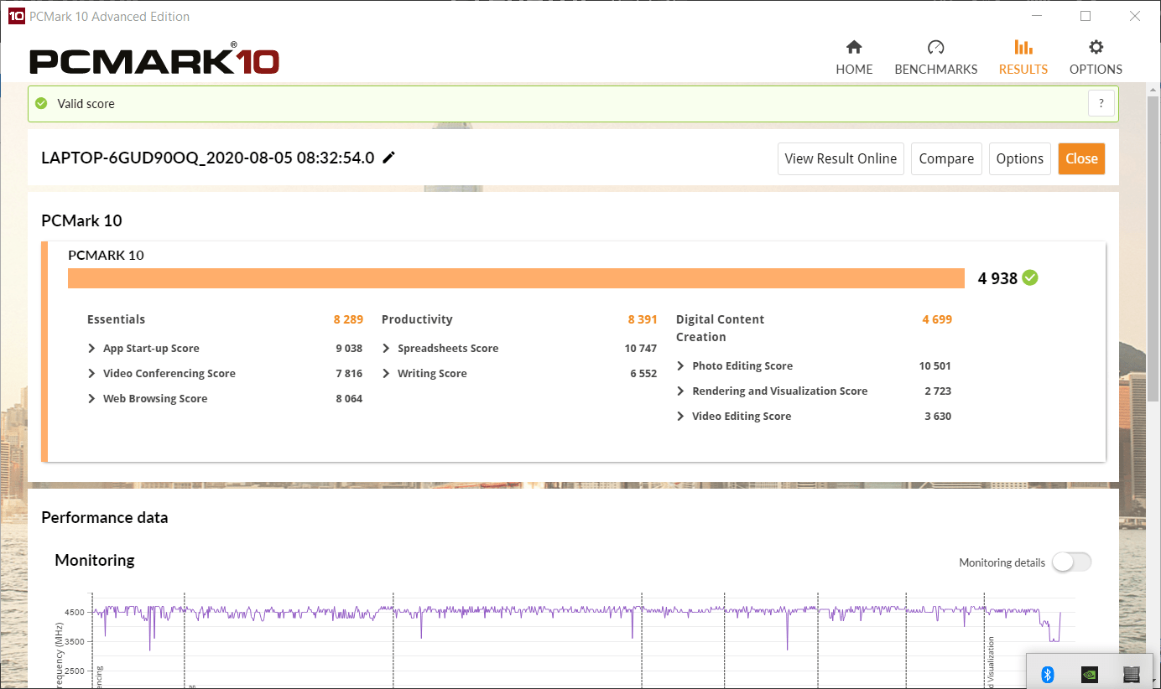Expand Spreadsheets Score details
Image resolution: width=1161 pixels, height=689 pixels.
387,349
